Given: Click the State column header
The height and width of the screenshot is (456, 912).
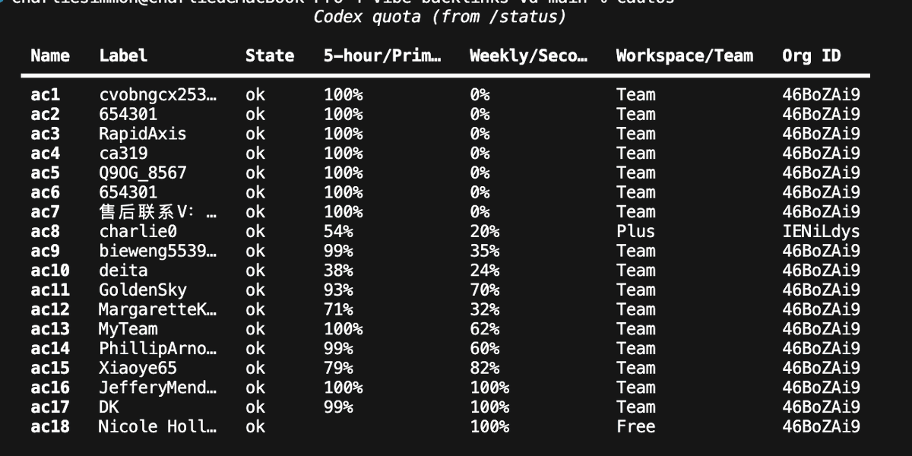Looking at the screenshot, I should (270, 56).
